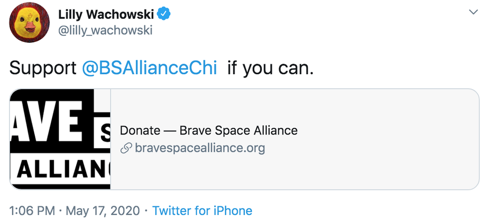Click the "if you can." tweet text
The width and height of the screenshot is (488, 223).
pyautogui.click(x=270, y=68)
